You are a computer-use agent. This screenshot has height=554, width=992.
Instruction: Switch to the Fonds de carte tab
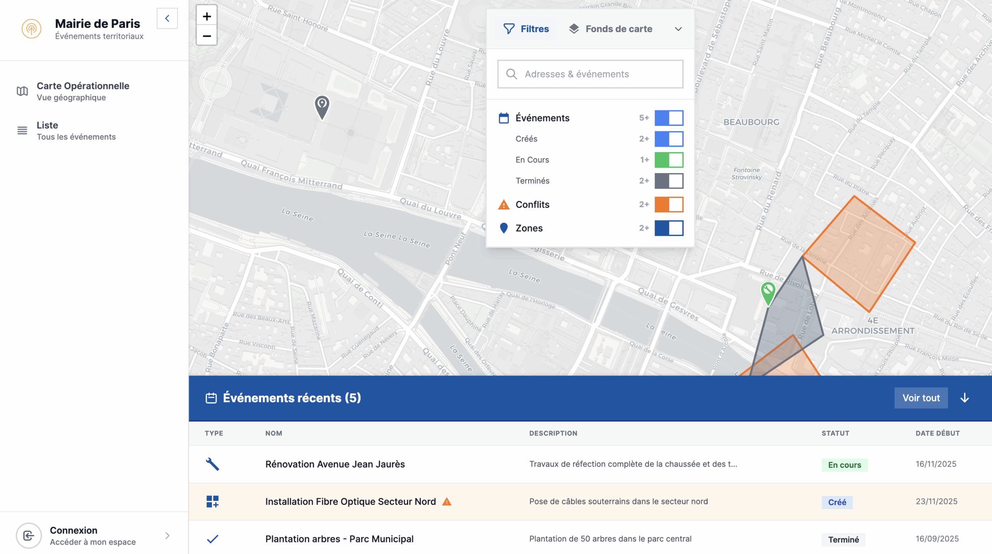(611, 29)
